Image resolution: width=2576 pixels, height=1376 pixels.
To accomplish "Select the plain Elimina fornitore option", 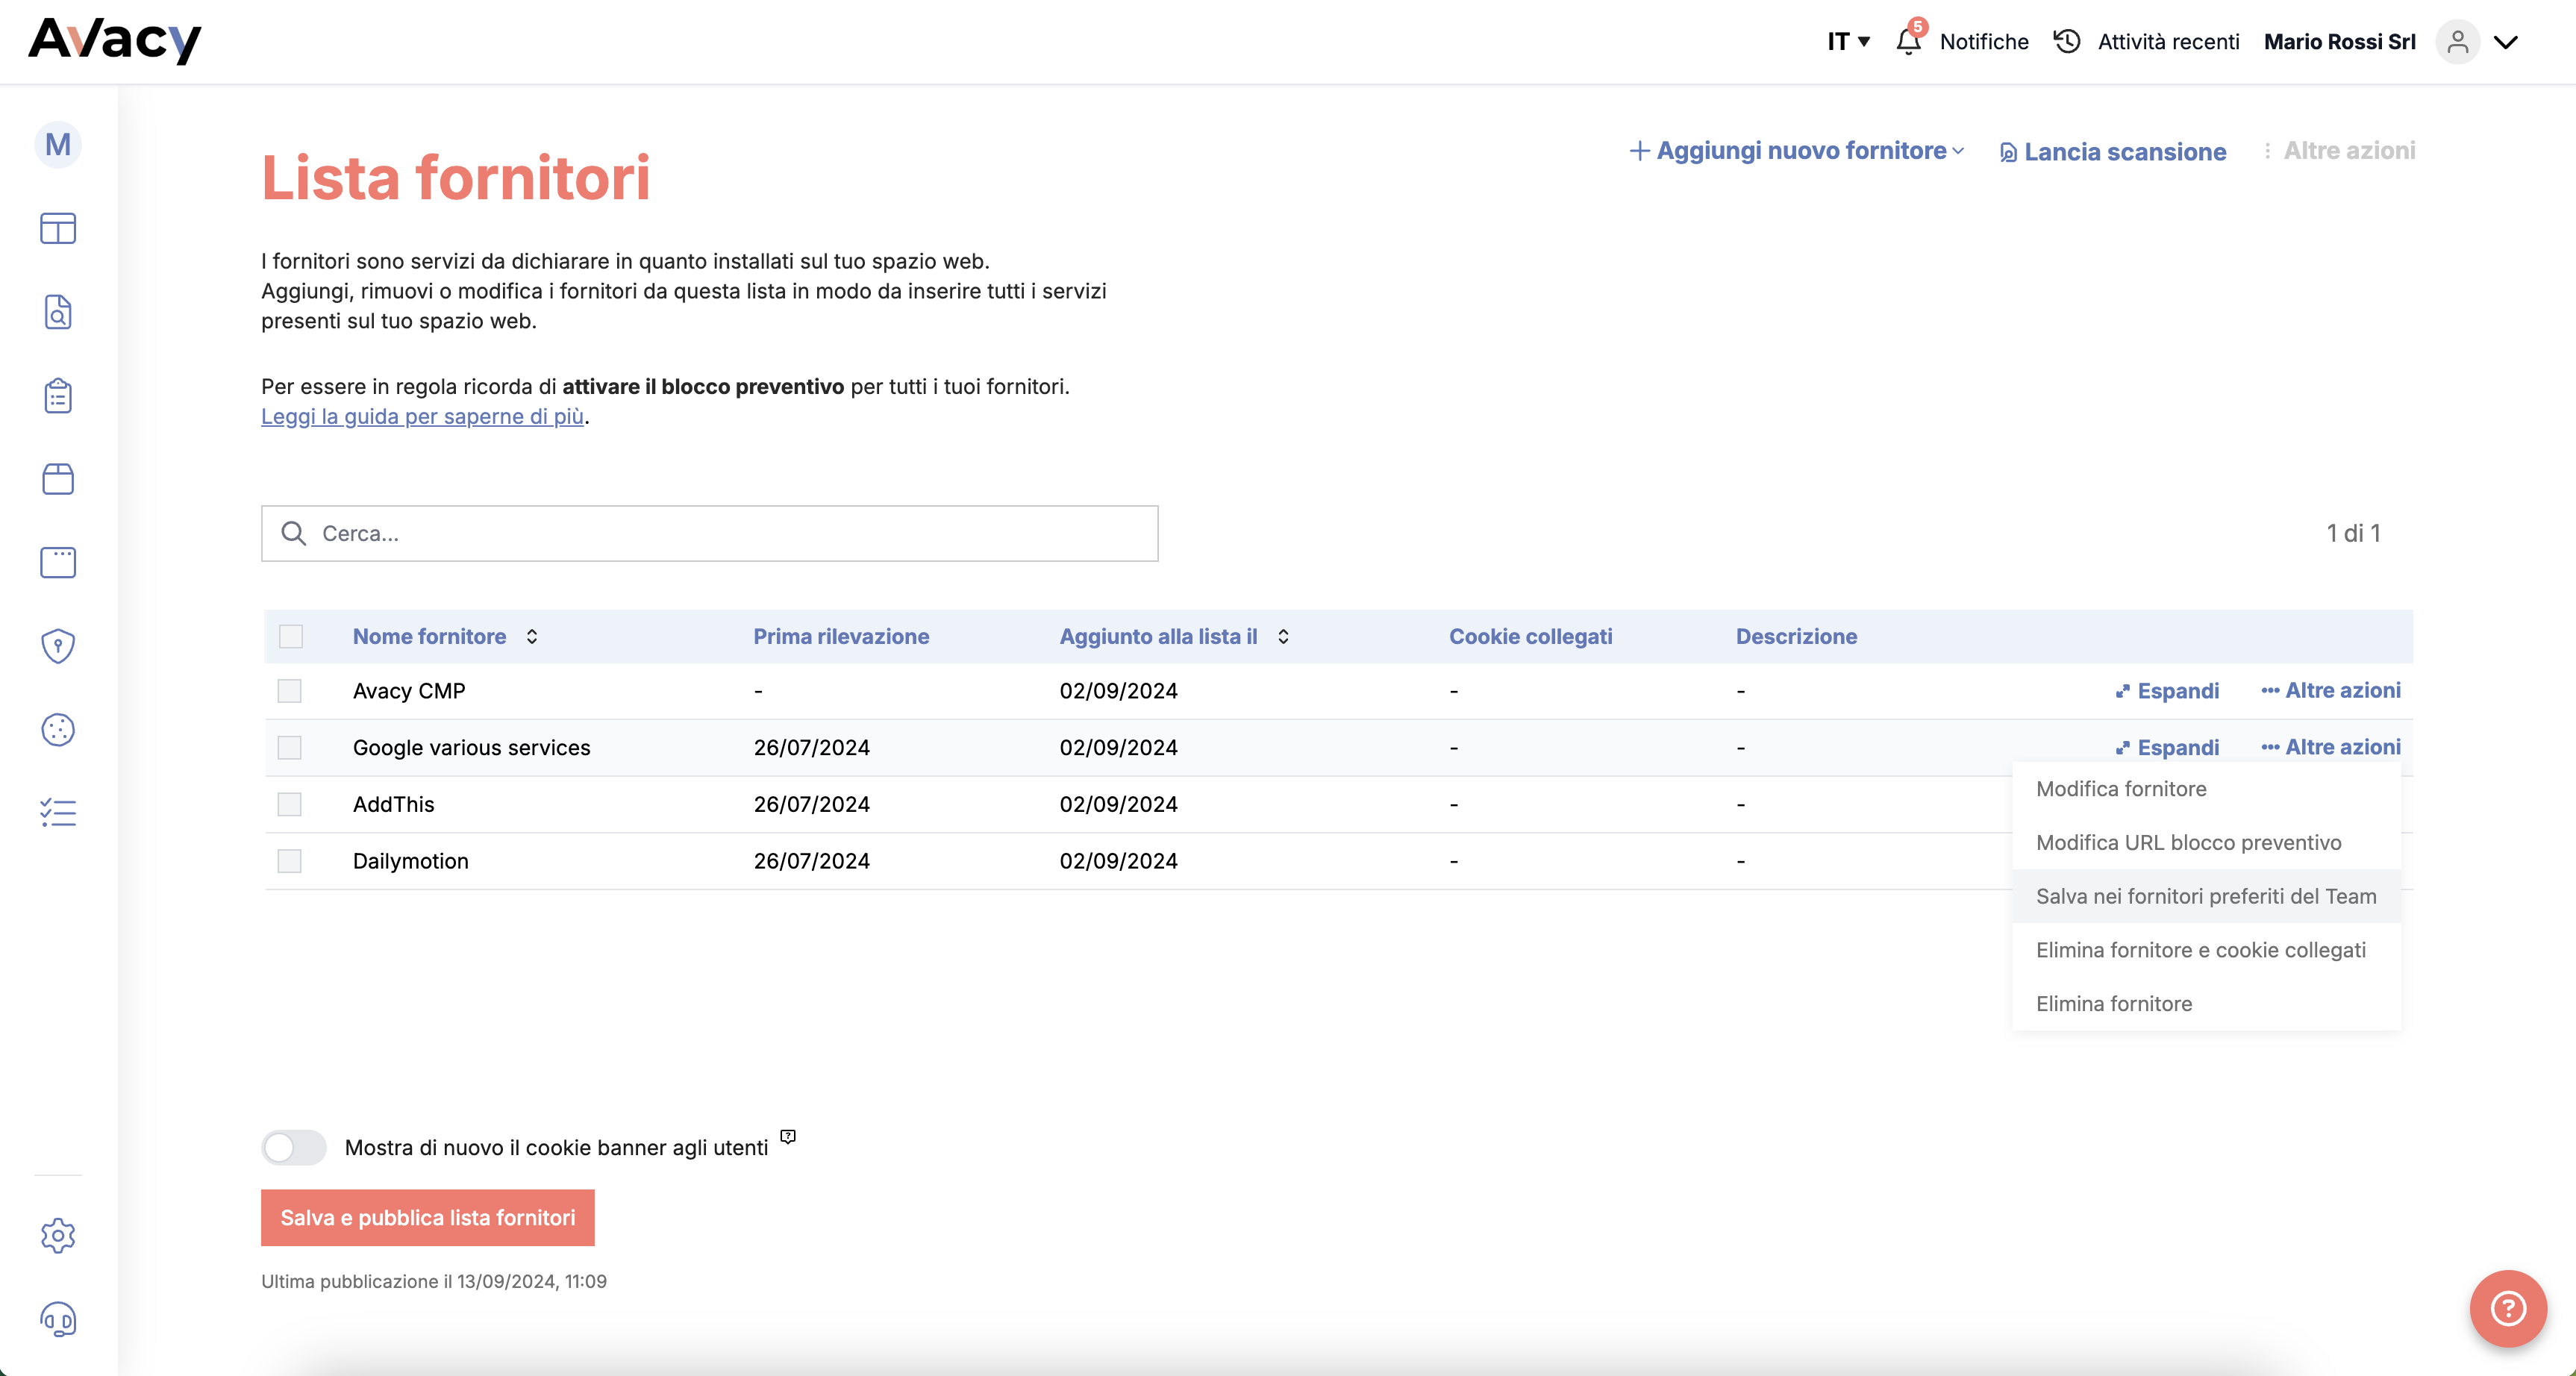I will point(2206,1004).
